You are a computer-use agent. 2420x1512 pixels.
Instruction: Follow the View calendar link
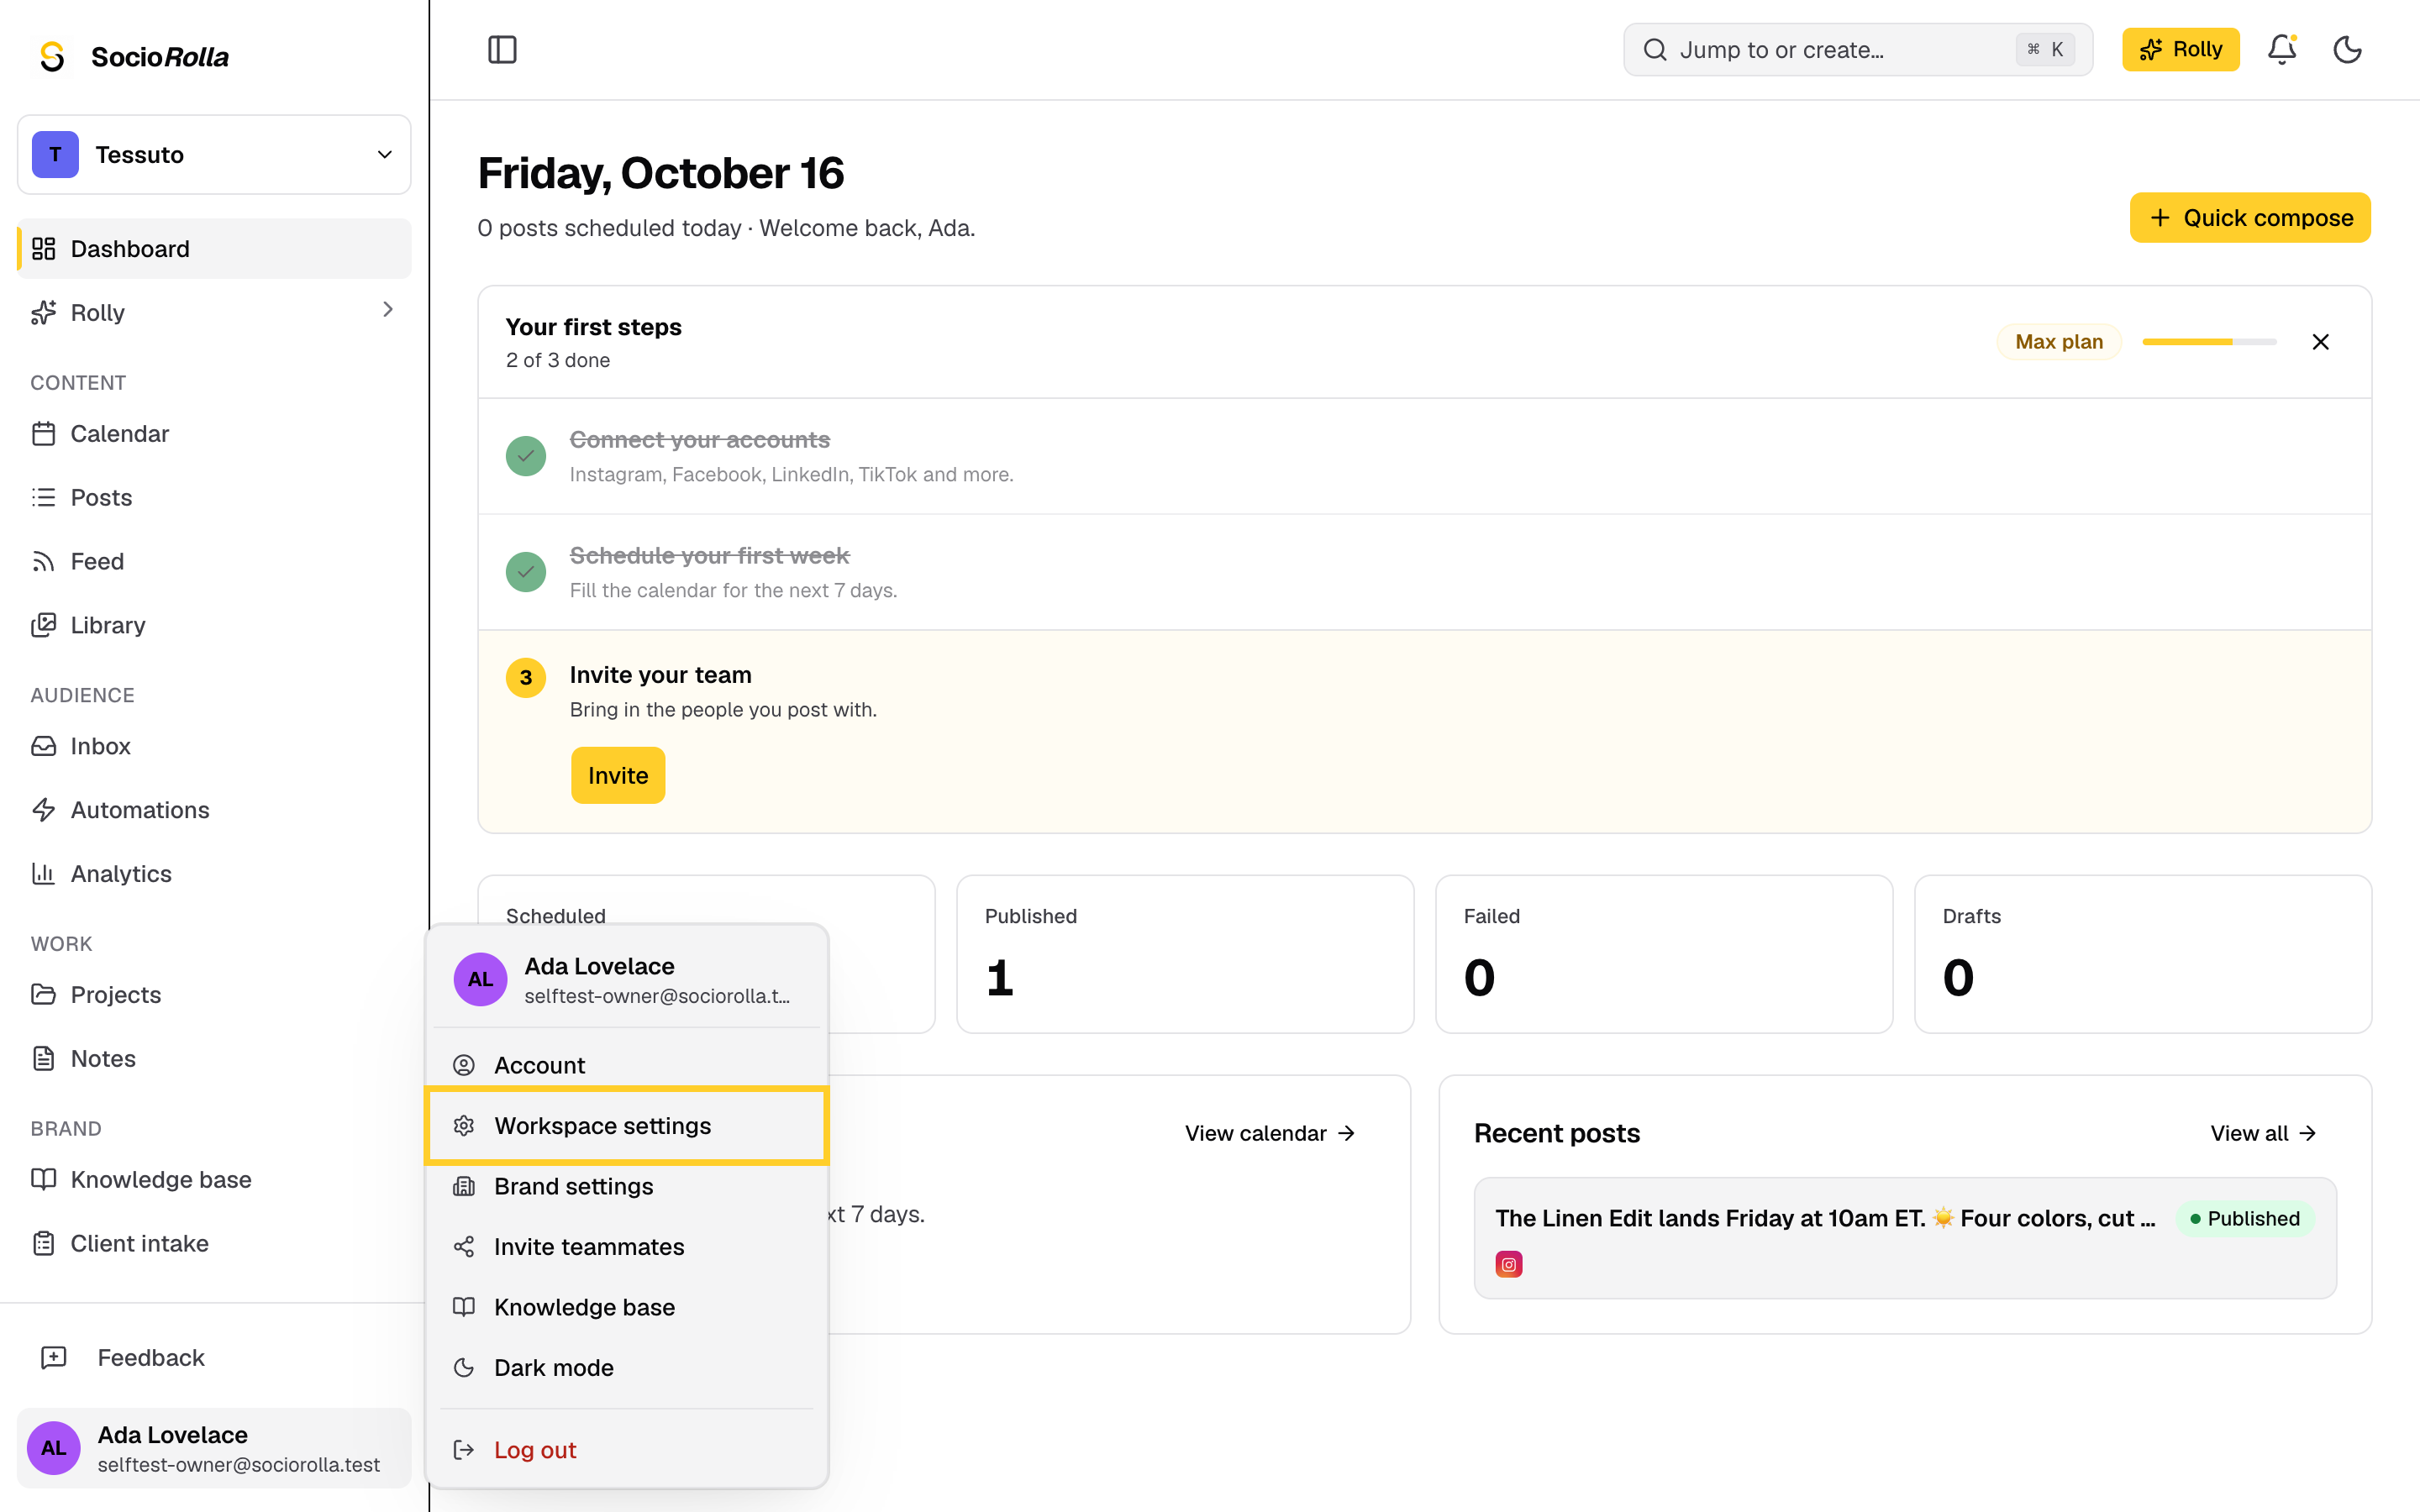coord(1270,1133)
